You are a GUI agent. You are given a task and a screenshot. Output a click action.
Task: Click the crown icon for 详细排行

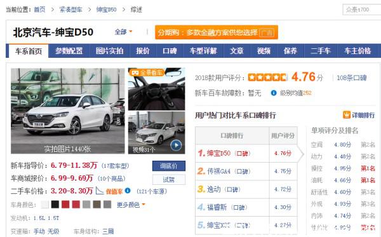tap(346, 115)
